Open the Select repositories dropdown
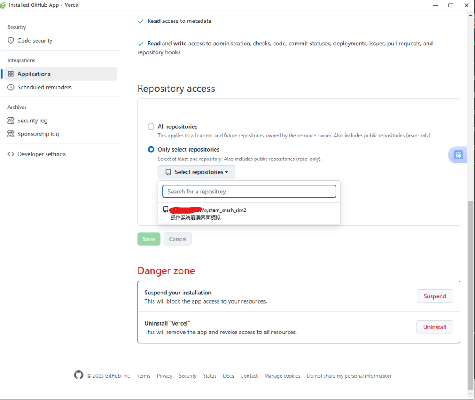Screen dimensions: 475x400 click(197, 172)
